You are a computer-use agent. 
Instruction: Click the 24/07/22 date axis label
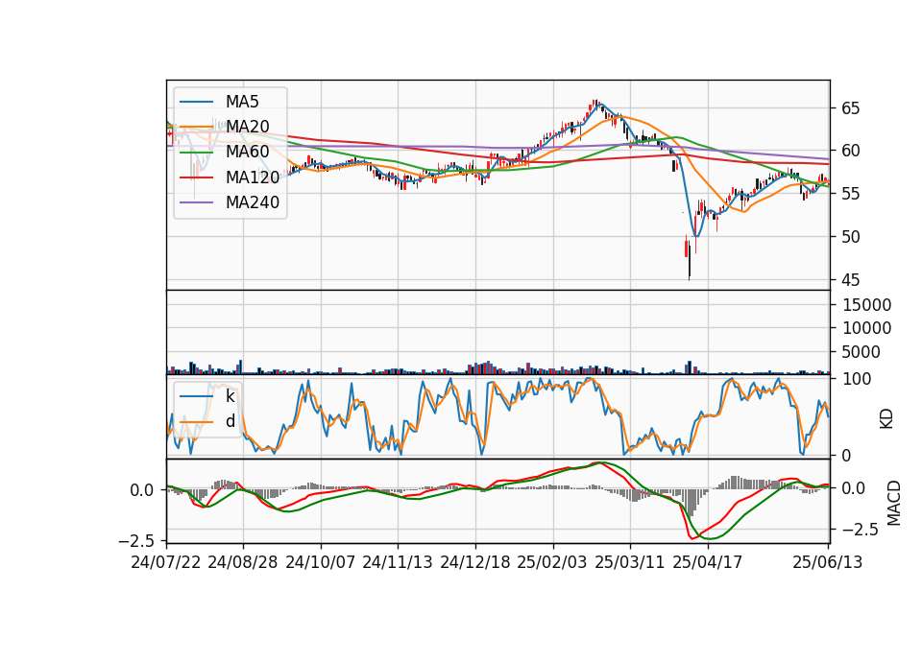click(166, 562)
